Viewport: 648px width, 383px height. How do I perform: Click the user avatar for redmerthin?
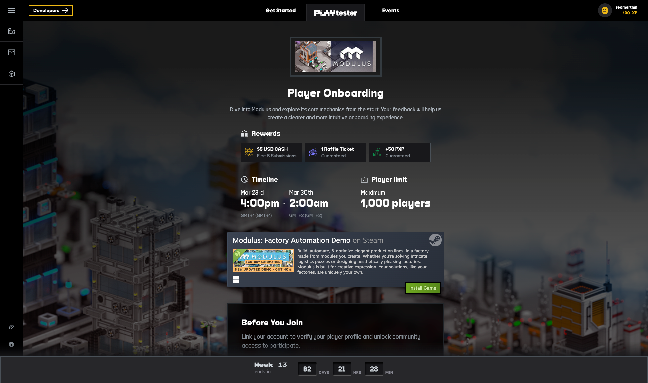click(x=605, y=10)
